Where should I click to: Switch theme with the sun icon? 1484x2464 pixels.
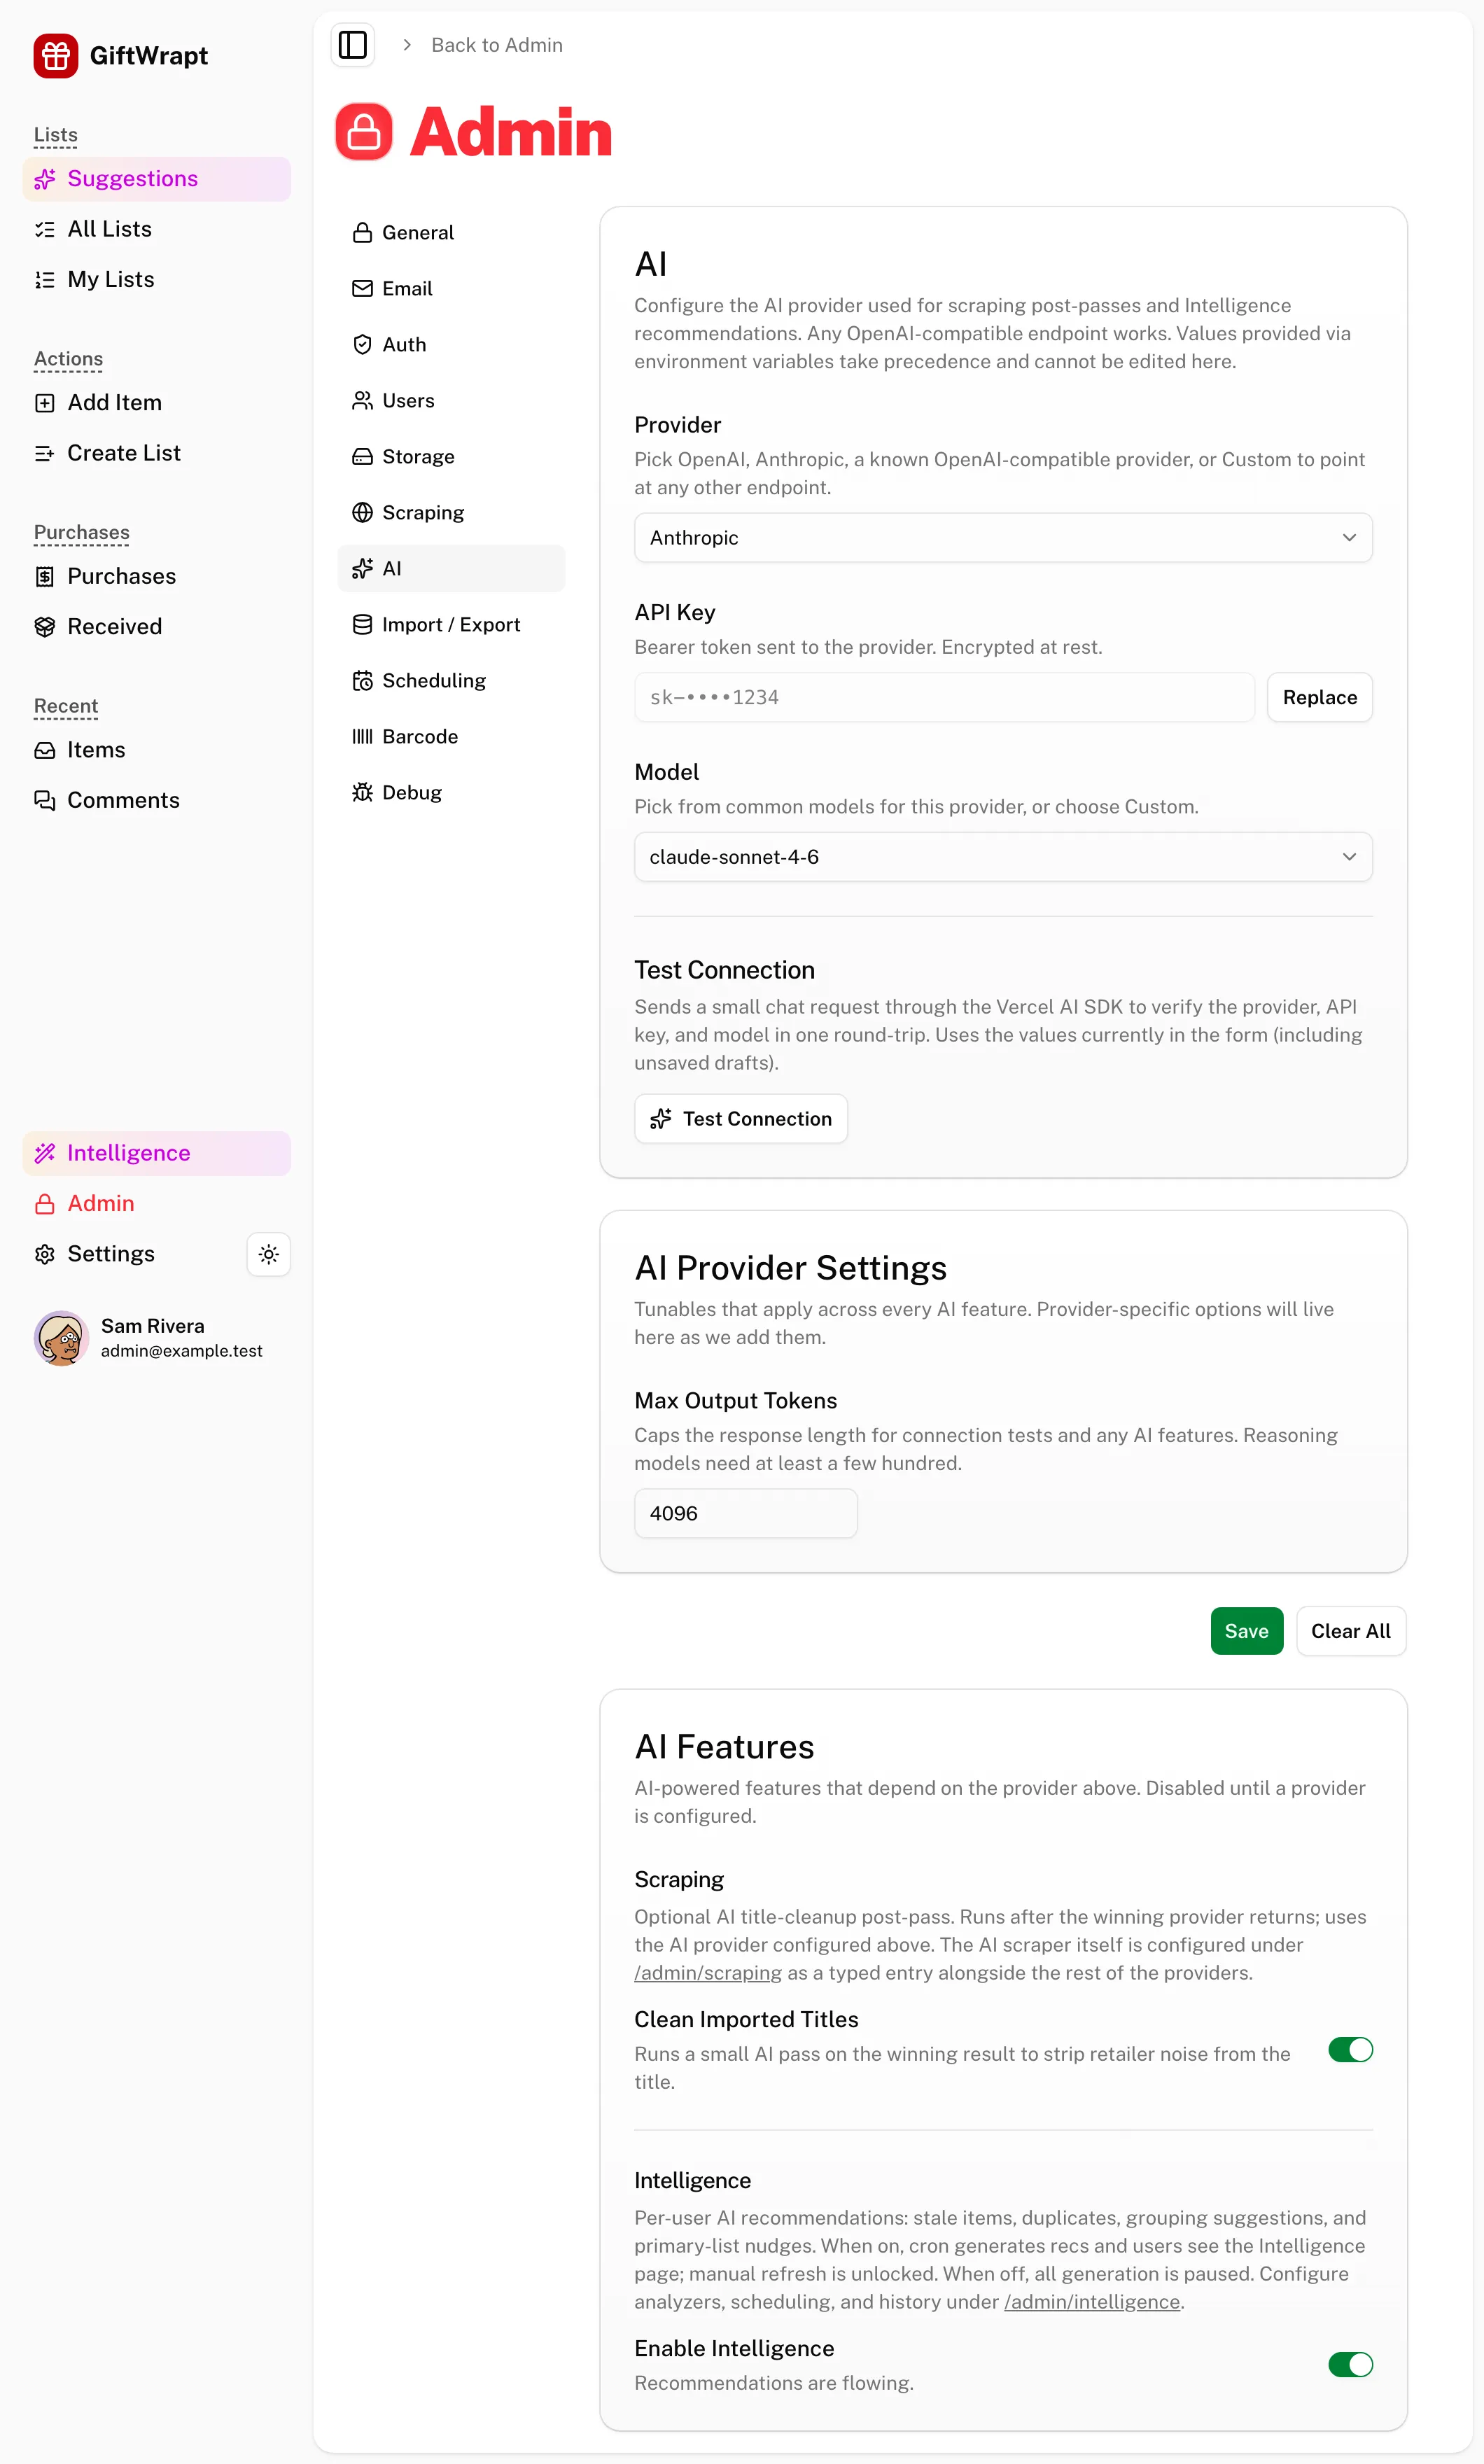[268, 1254]
